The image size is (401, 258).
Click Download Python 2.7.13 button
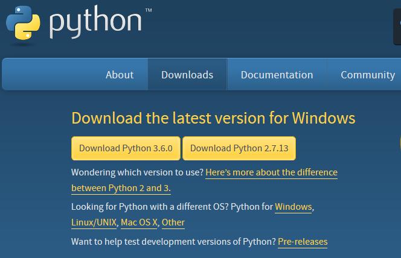coord(239,148)
